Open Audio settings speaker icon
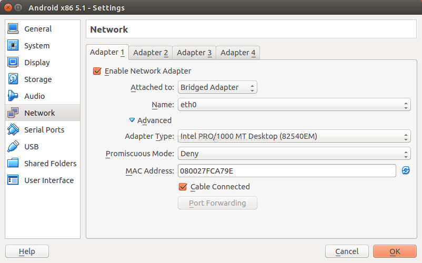The width and height of the screenshot is (422, 263). pos(13,96)
